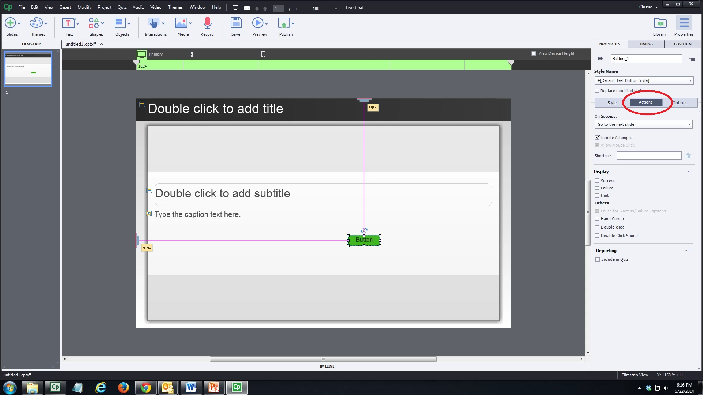Viewport: 703px width, 395px height.
Task: Open the On Success action dropdown
Action: coord(643,124)
